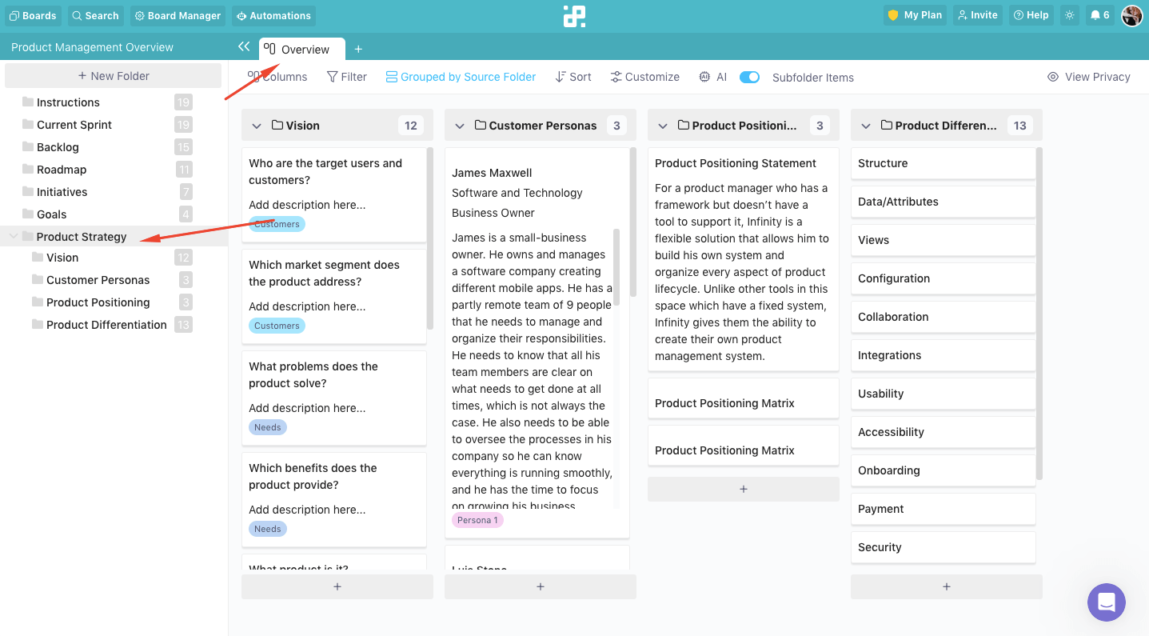Open the Filter options
1149x636 pixels.
346,76
